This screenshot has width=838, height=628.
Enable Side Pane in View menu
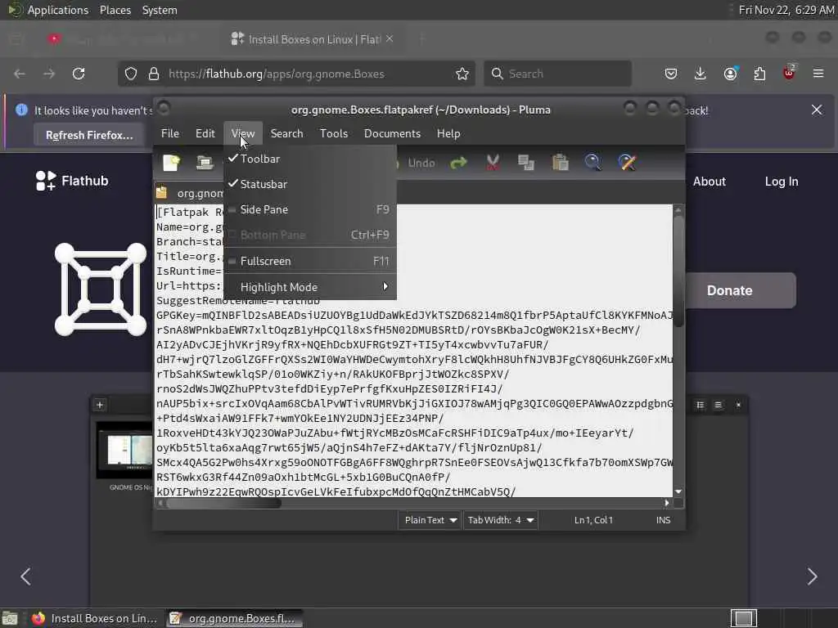tap(310, 209)
